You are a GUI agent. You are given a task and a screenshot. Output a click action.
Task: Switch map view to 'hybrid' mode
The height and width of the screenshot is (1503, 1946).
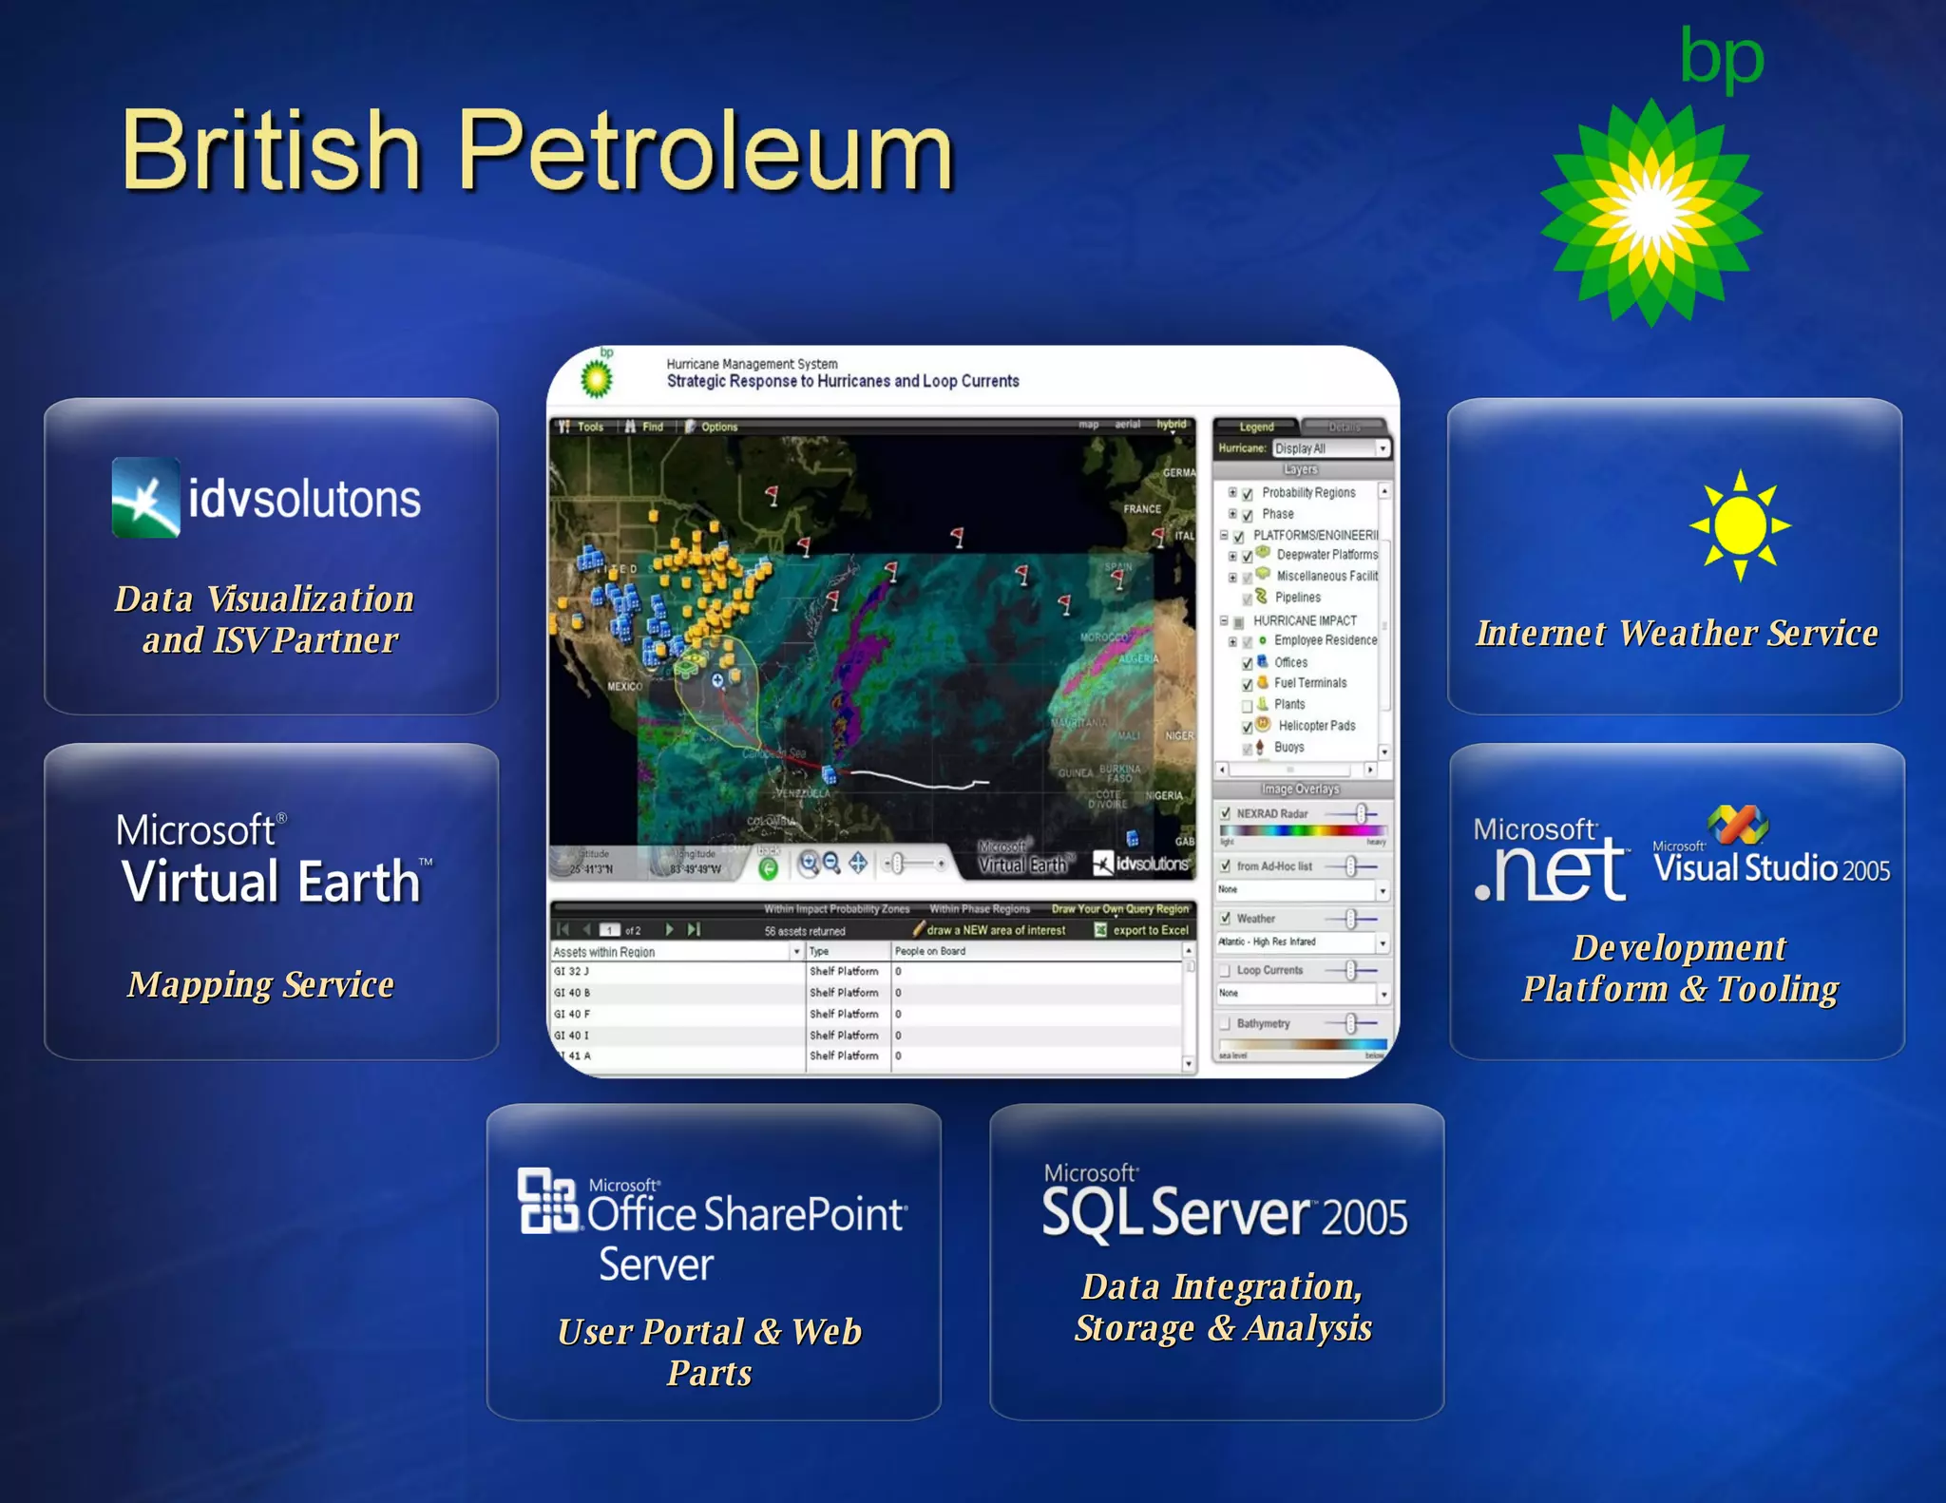pos(1171,424)
